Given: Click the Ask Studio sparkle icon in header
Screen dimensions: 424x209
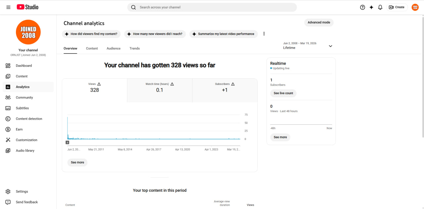Looking at the screenshot, I should pyautogui.click(x=371, y=7).
